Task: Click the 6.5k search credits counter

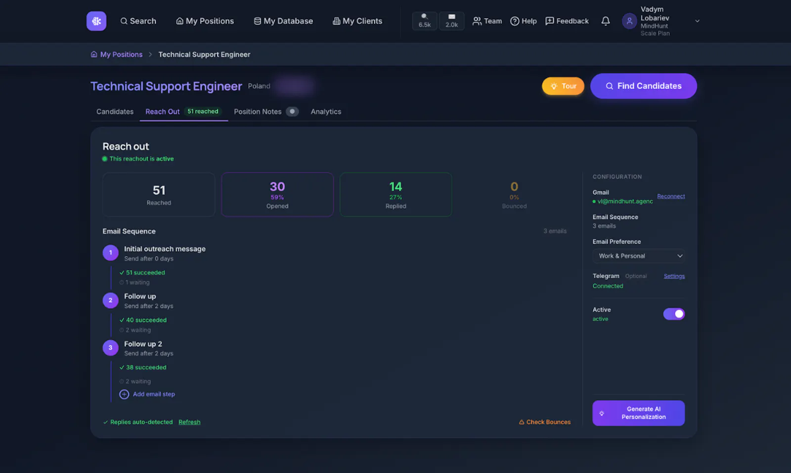Action: [425, 21]
